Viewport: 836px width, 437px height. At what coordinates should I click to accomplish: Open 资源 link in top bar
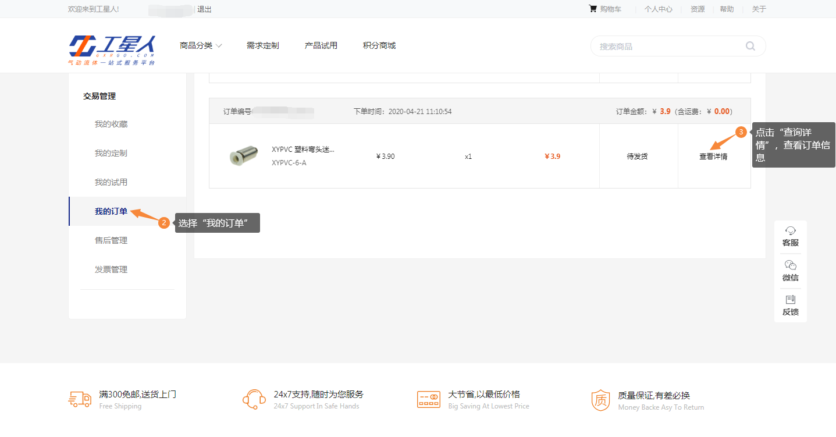pos(698,9)
